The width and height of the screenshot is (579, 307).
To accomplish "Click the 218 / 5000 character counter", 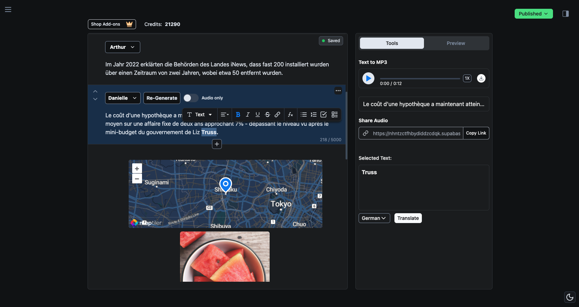I will (x=330, y=140).
